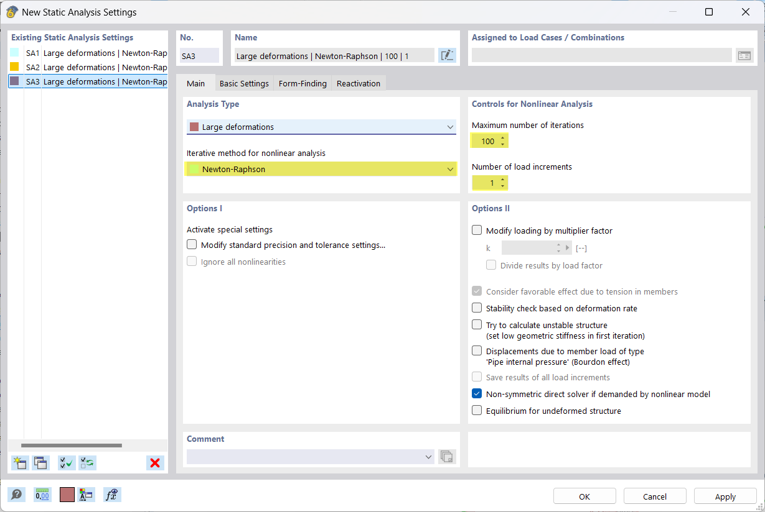This screenshot has width=765, height=512.
Task: Open decimal places settings with 0.00 icon
Action: click(x=42, y=495)
